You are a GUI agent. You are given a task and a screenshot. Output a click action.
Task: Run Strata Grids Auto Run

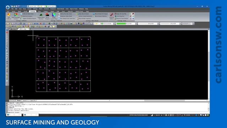67,18
